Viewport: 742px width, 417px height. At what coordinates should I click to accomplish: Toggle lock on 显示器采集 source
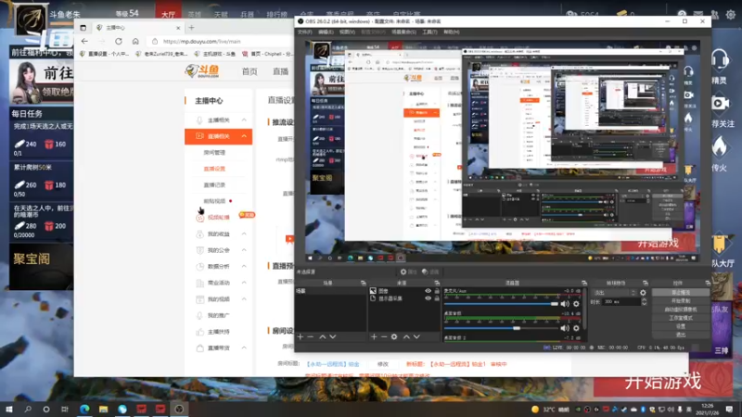click(437, 298)
